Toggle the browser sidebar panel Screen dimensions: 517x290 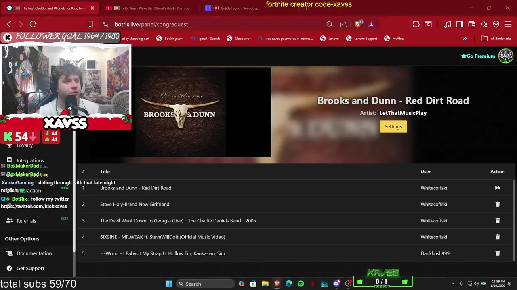(459, 24)
